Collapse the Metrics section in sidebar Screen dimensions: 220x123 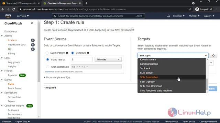2,71
